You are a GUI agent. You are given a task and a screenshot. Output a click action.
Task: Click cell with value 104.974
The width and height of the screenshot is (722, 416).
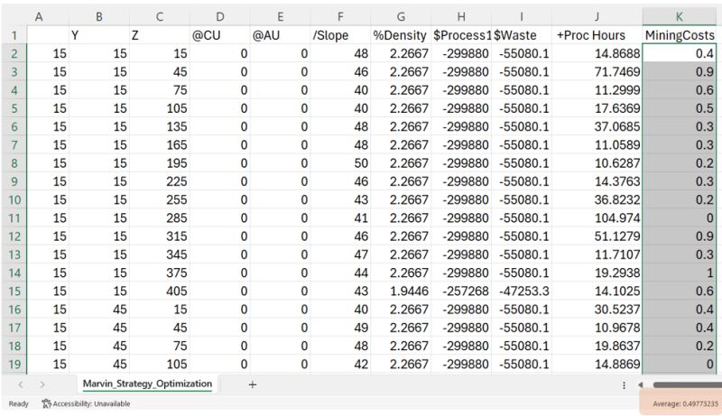(x=597, y=218)
